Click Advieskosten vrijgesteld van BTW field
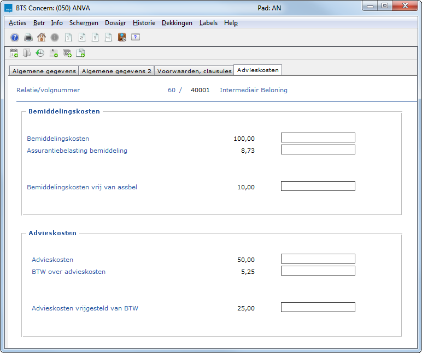This screenshot has height=353, width=422. (318, 307)
